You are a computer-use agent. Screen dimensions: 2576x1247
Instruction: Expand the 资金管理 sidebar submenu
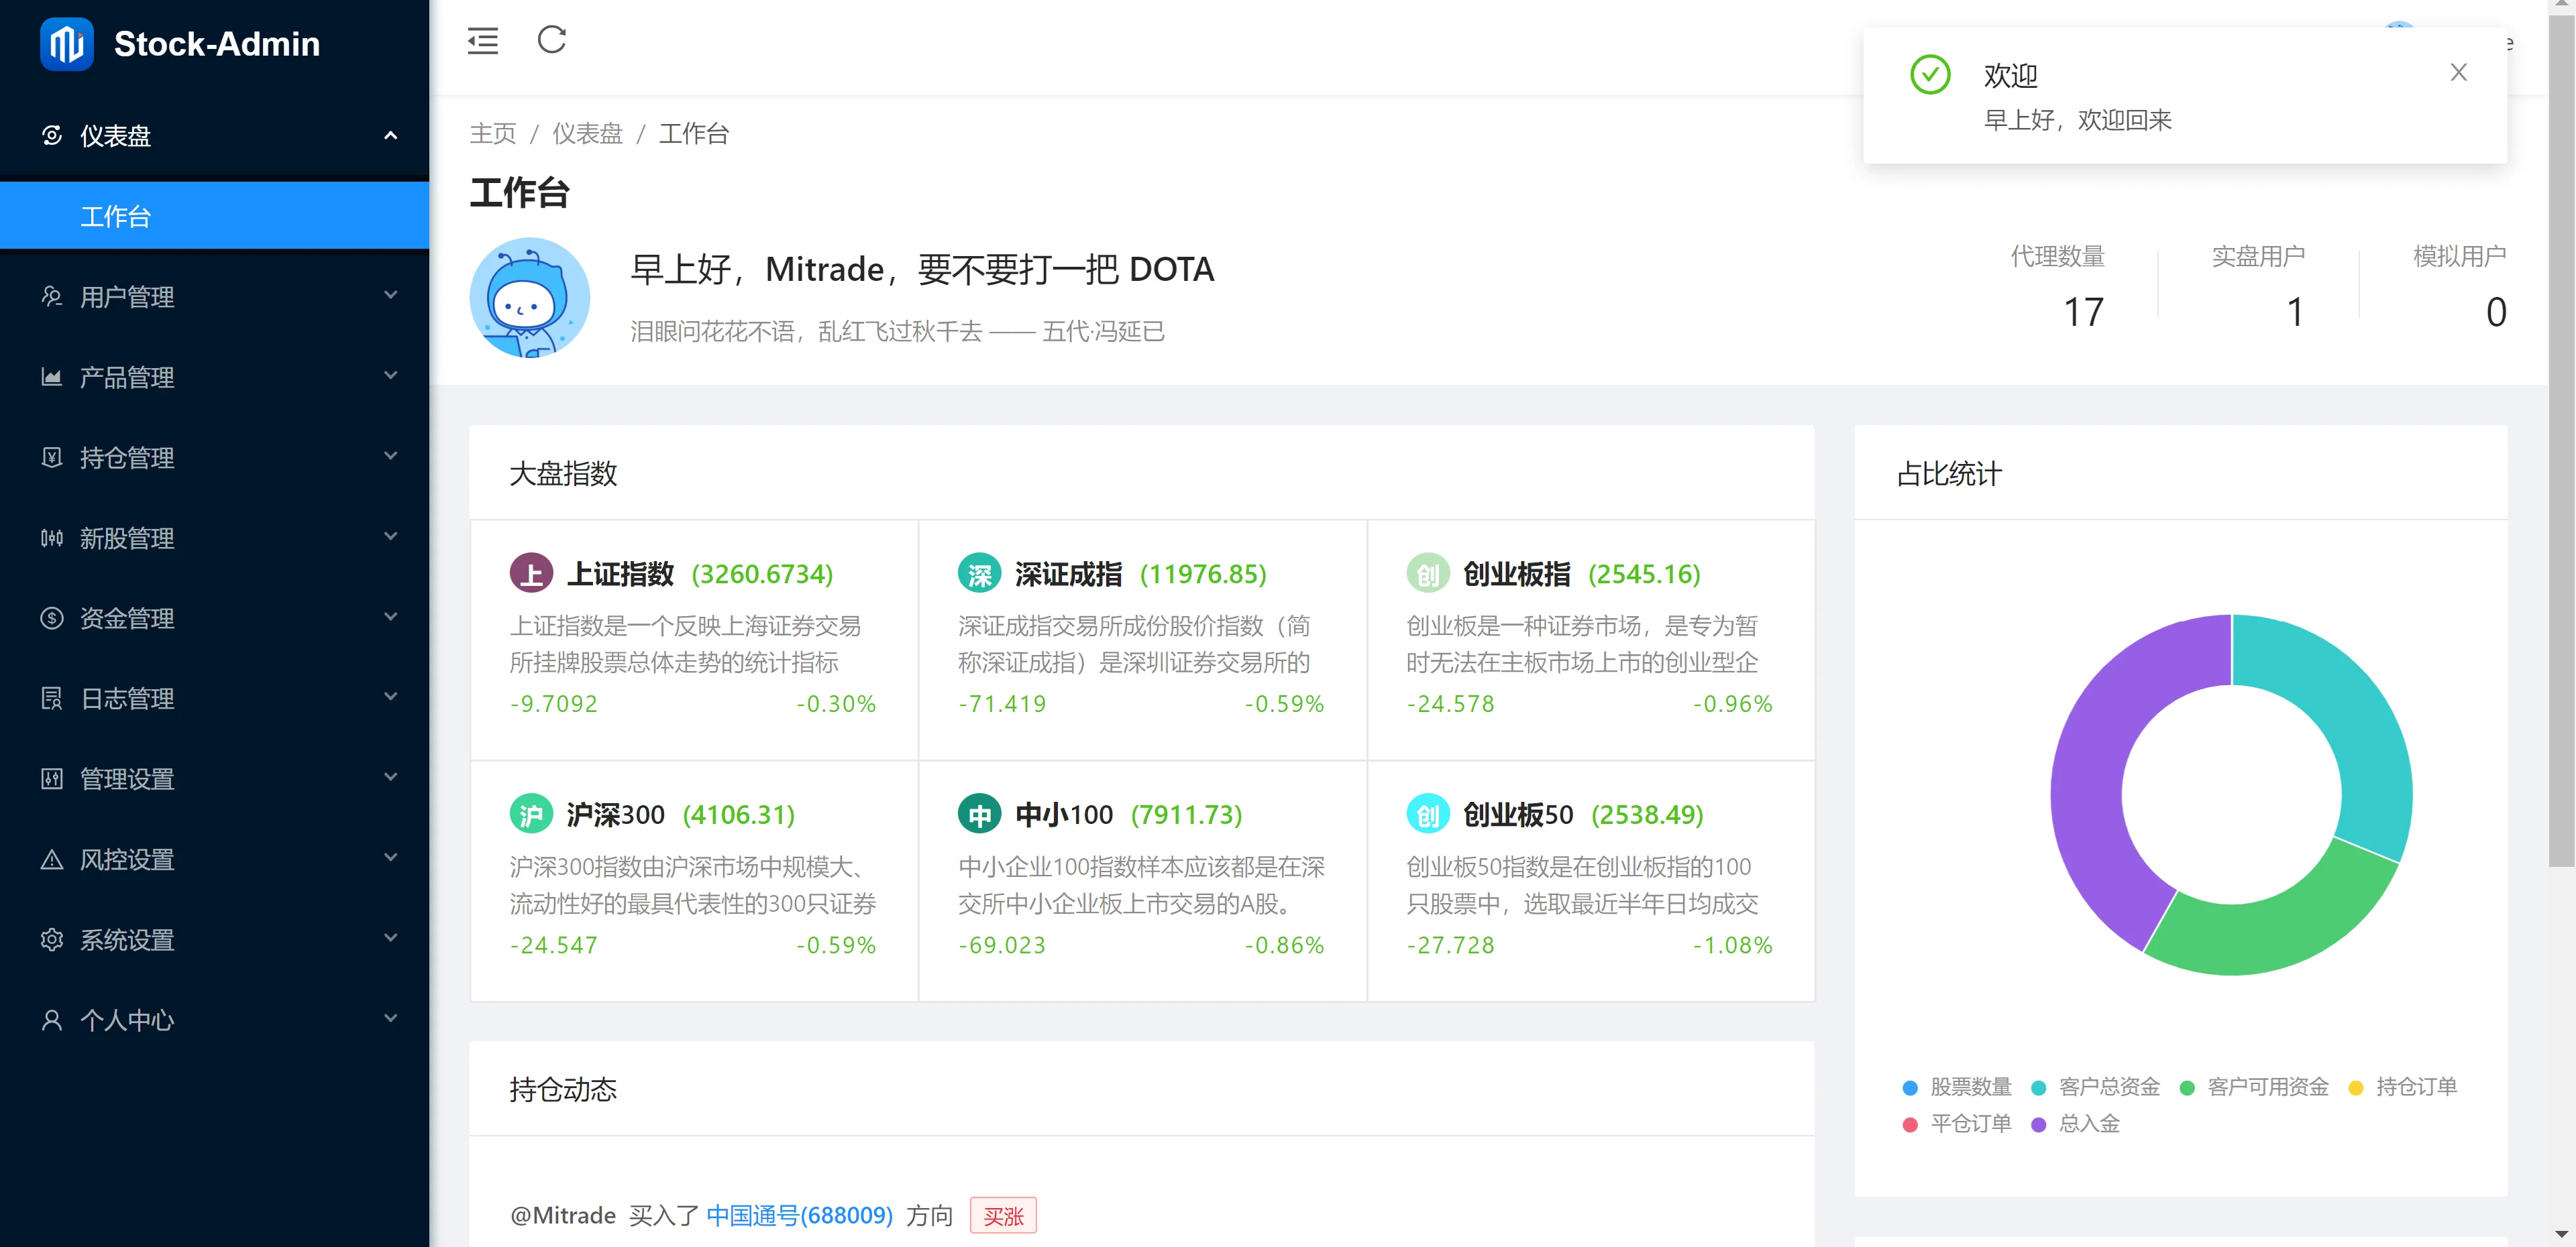[x=214, y=619]
